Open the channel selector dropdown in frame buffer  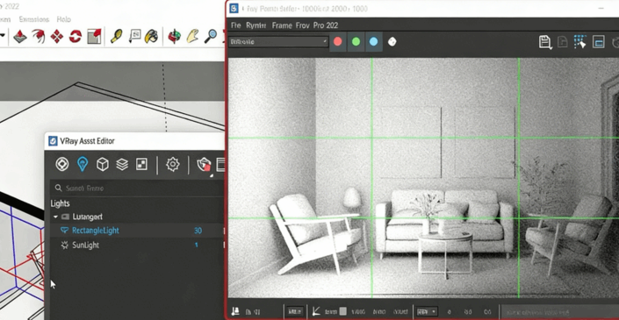278,41
